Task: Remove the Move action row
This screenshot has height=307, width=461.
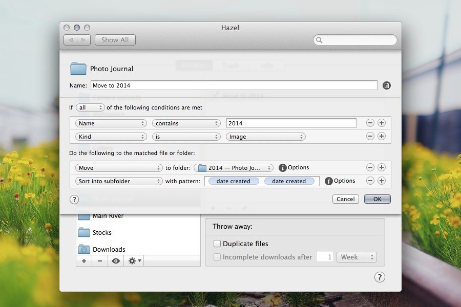Action: (x=370, y=167)
